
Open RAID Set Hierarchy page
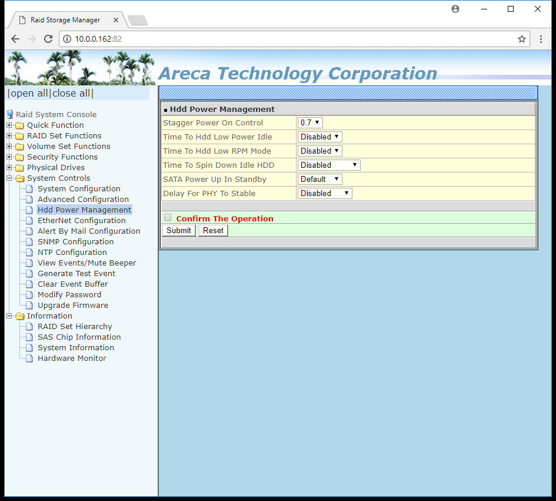(75, 326)
